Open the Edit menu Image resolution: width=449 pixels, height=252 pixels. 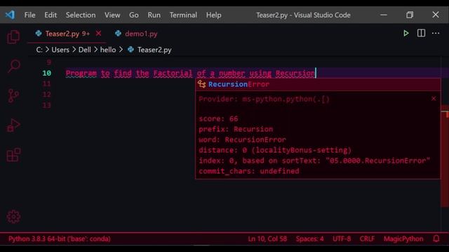[51, 15]
